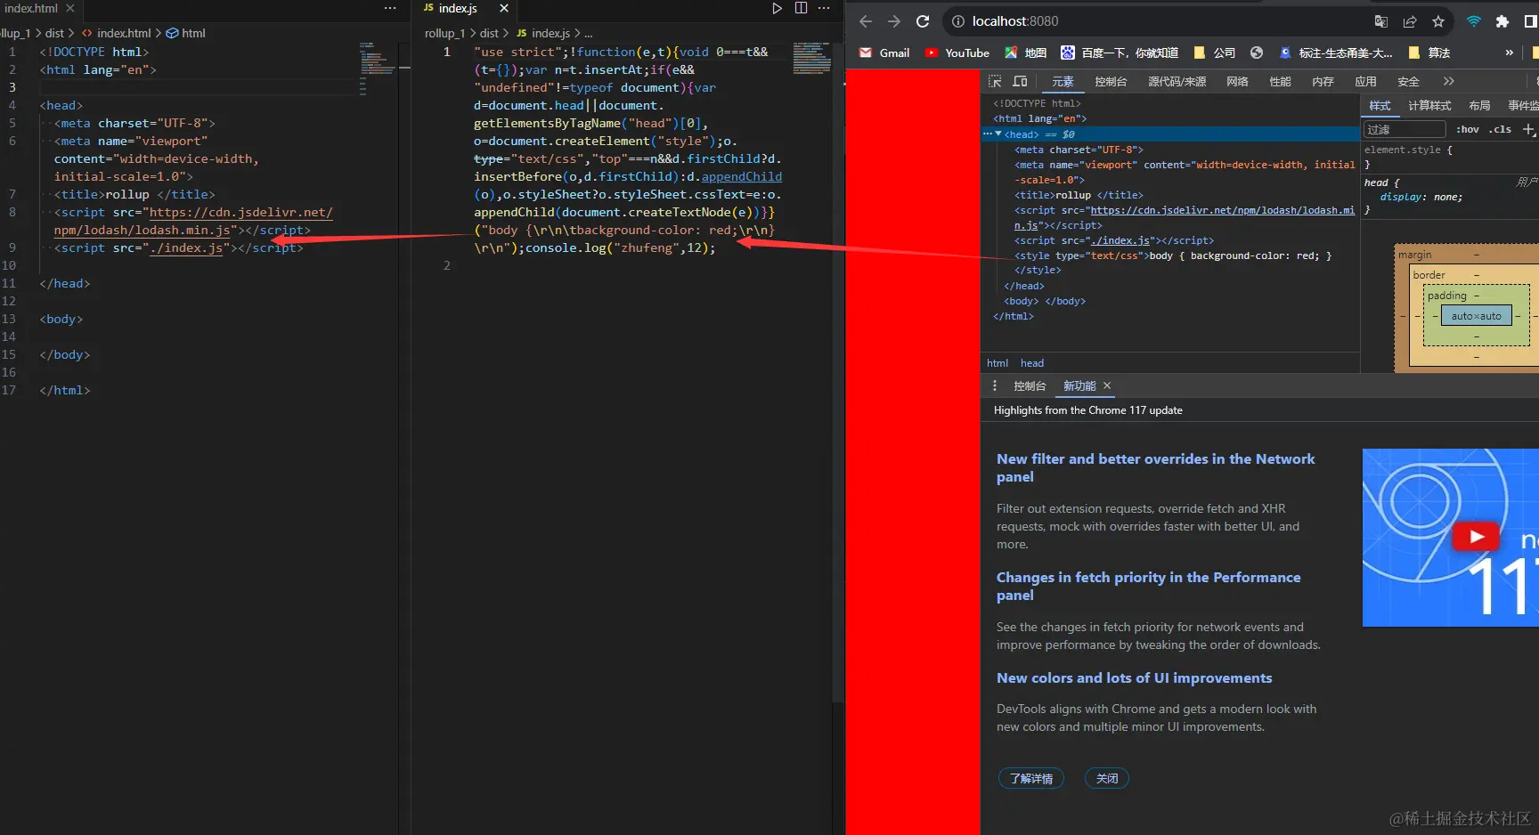Add new style rule plus icon
1539x835 pixels.
click(x=1528, y=129)
